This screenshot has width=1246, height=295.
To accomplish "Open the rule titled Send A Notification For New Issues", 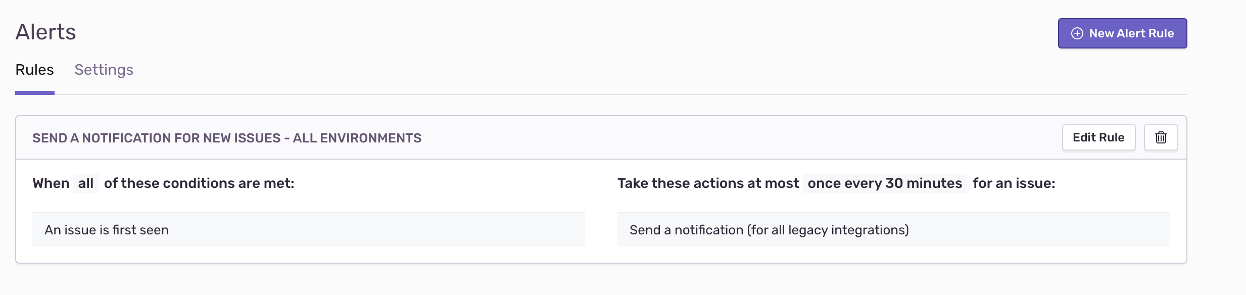I will [227, 137].
